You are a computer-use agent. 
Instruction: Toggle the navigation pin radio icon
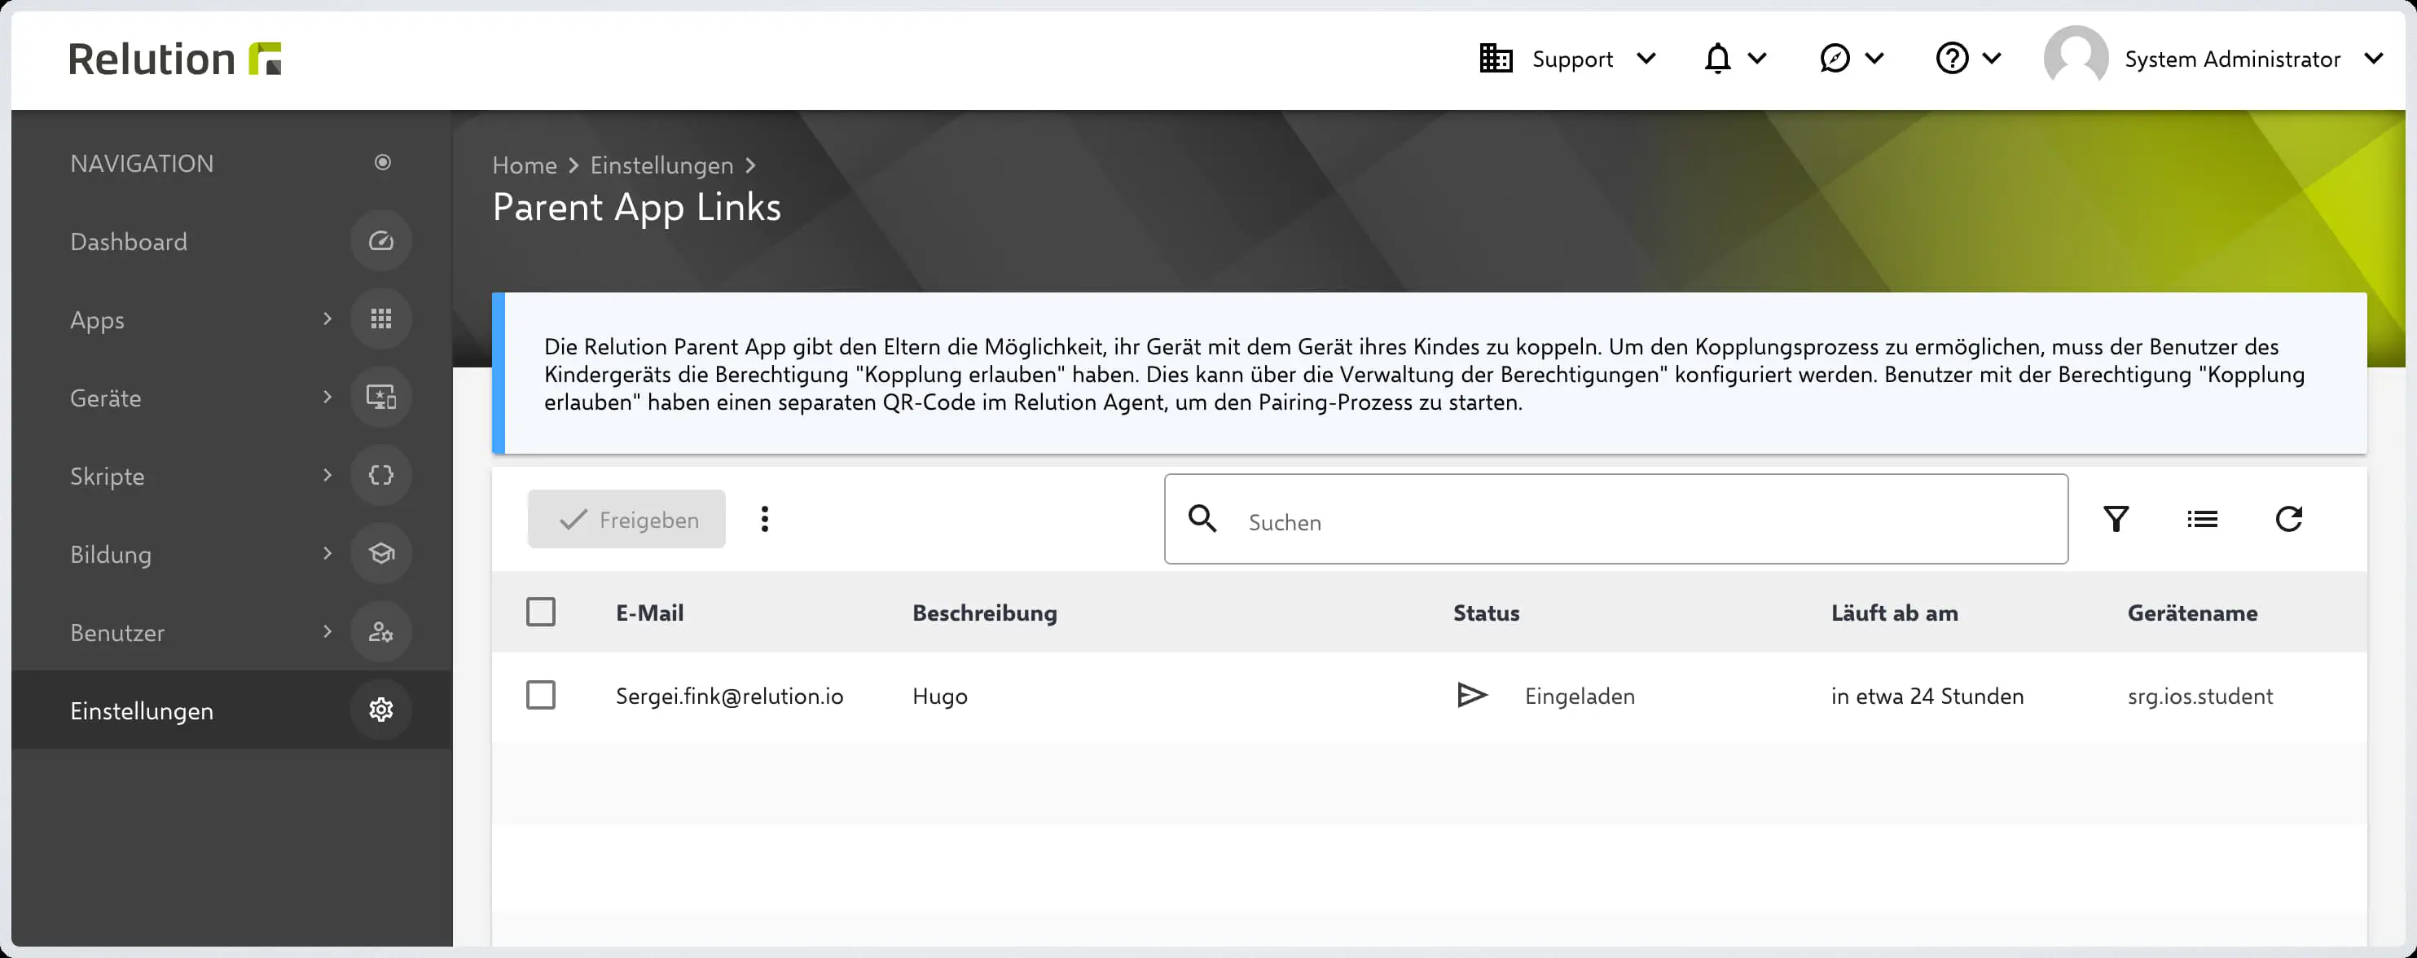pos(383,162)
